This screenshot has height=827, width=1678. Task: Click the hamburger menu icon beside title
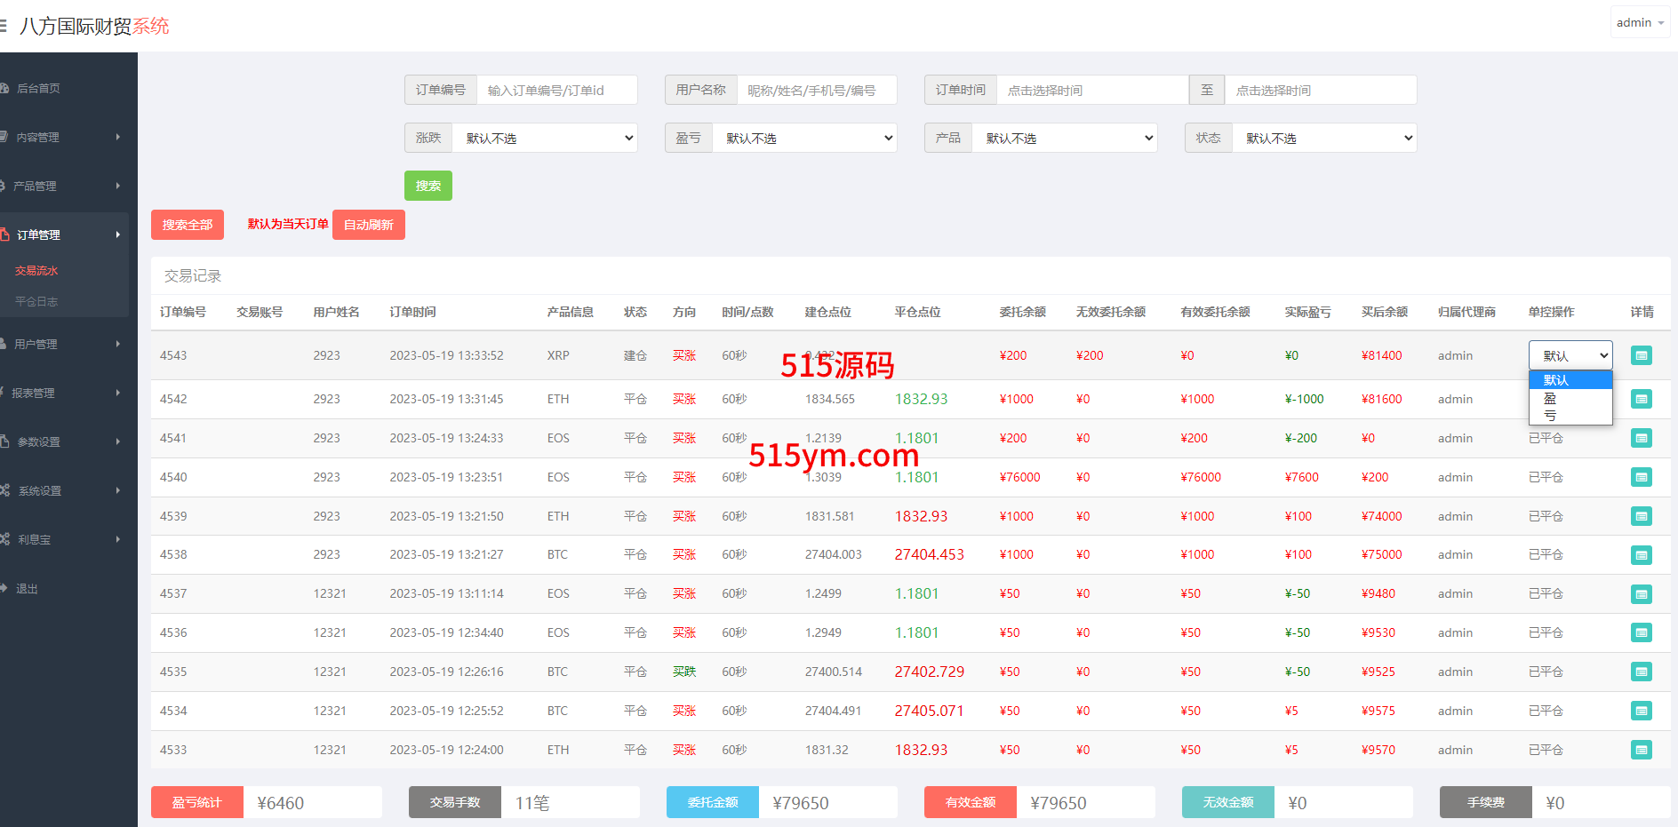[x=4, y=26]
